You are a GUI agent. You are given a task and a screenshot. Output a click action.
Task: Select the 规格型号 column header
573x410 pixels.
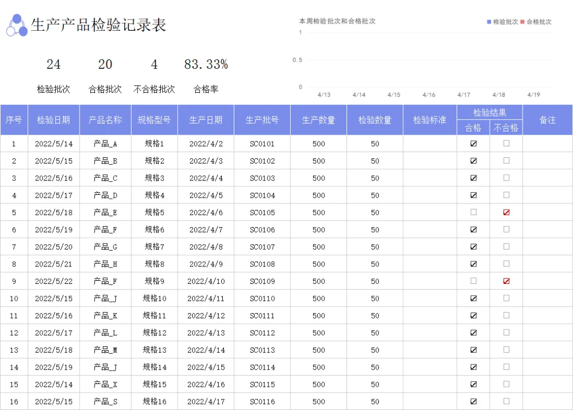coord(154,120)
